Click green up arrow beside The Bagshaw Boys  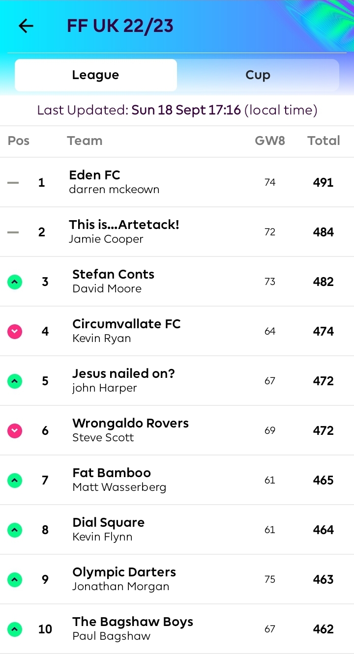15,629
